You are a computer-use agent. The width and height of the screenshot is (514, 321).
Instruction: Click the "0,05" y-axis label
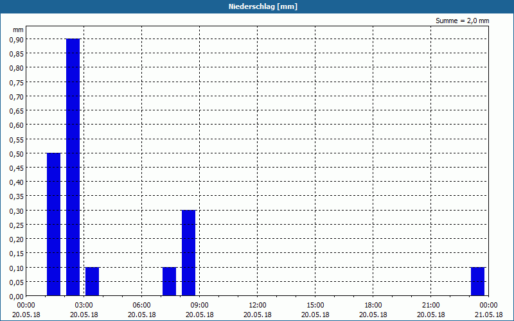[17, 282]
